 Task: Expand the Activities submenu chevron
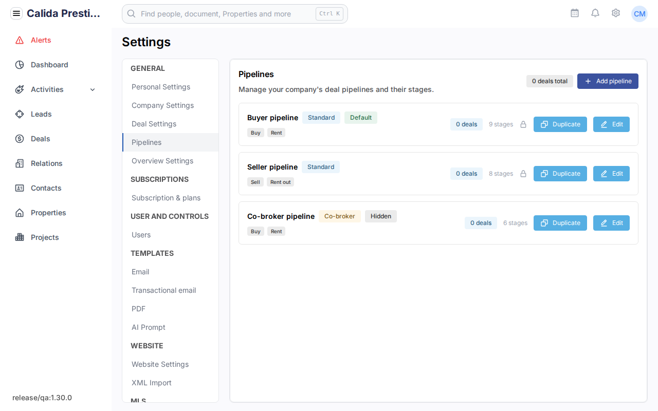coord(93,89)
